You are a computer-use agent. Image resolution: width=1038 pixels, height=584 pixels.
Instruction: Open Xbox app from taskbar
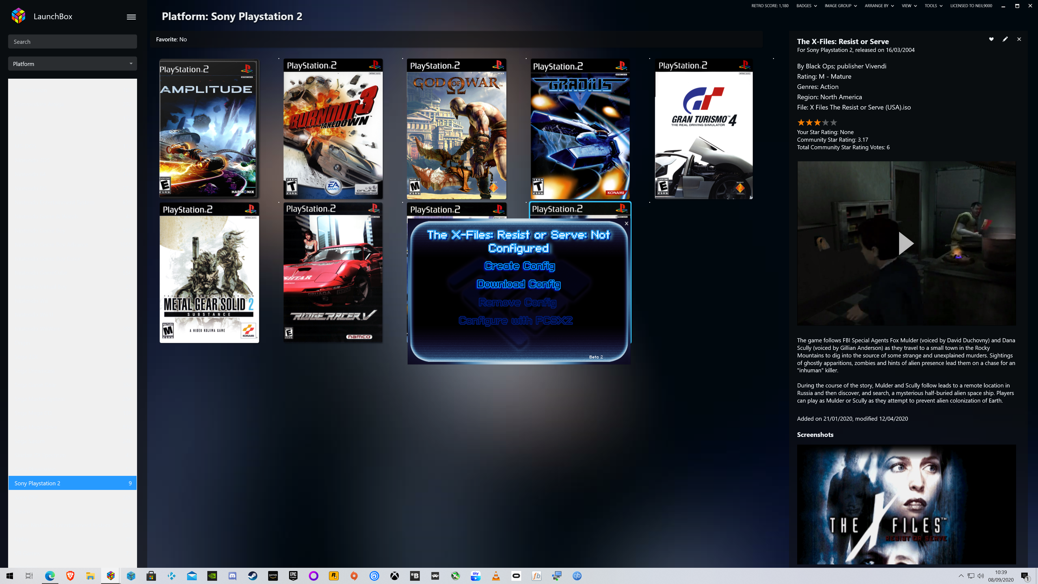click(394, 576)
